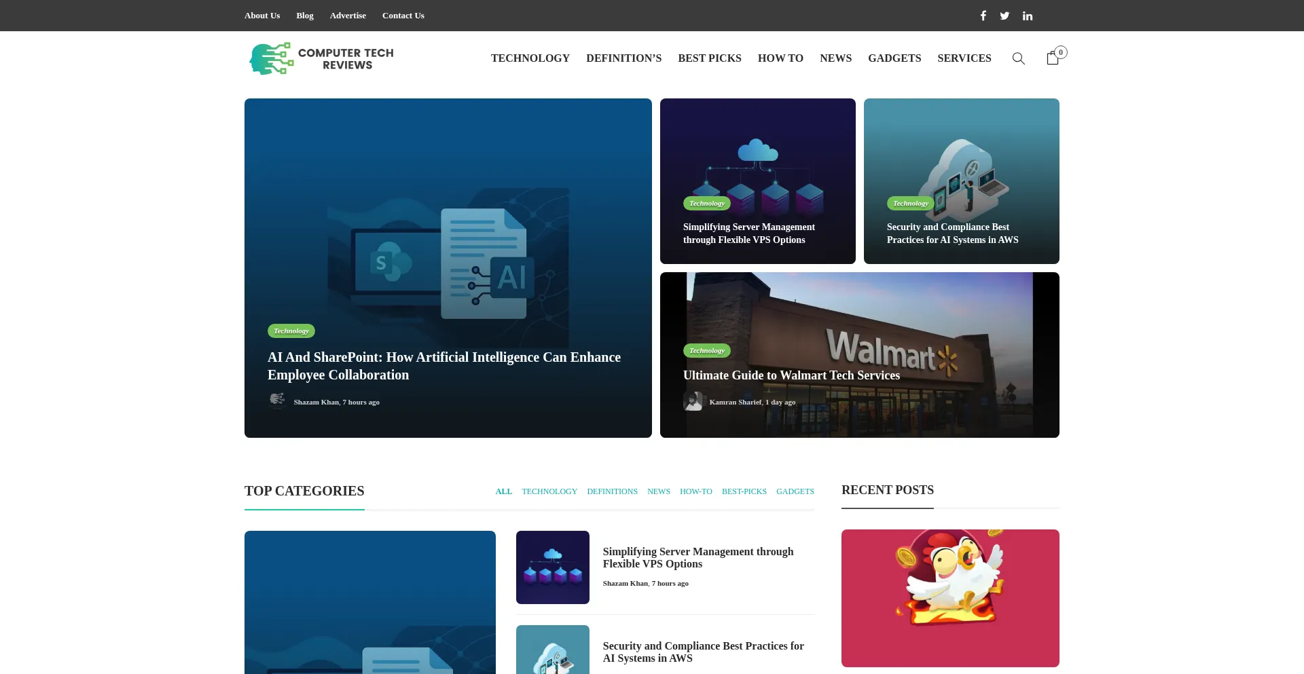The height and width of the screenshot is (674, 1304).
Task: Open Ultimate Guide to Walmart Tech Services
Action: pos(791,375)
